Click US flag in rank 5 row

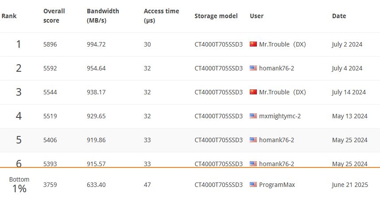click(x=253, y=140)
